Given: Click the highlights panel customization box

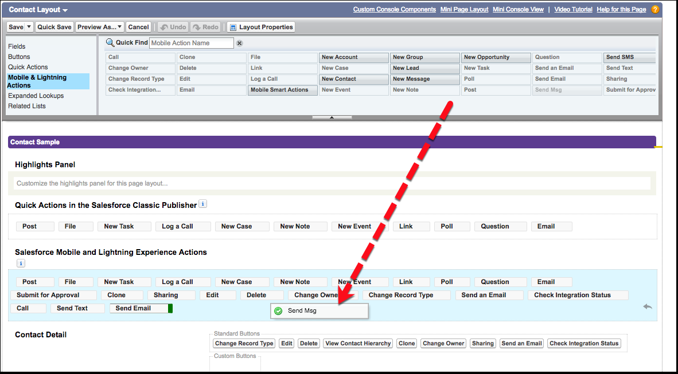Looking at the screenshot, I should click(332, 183).
